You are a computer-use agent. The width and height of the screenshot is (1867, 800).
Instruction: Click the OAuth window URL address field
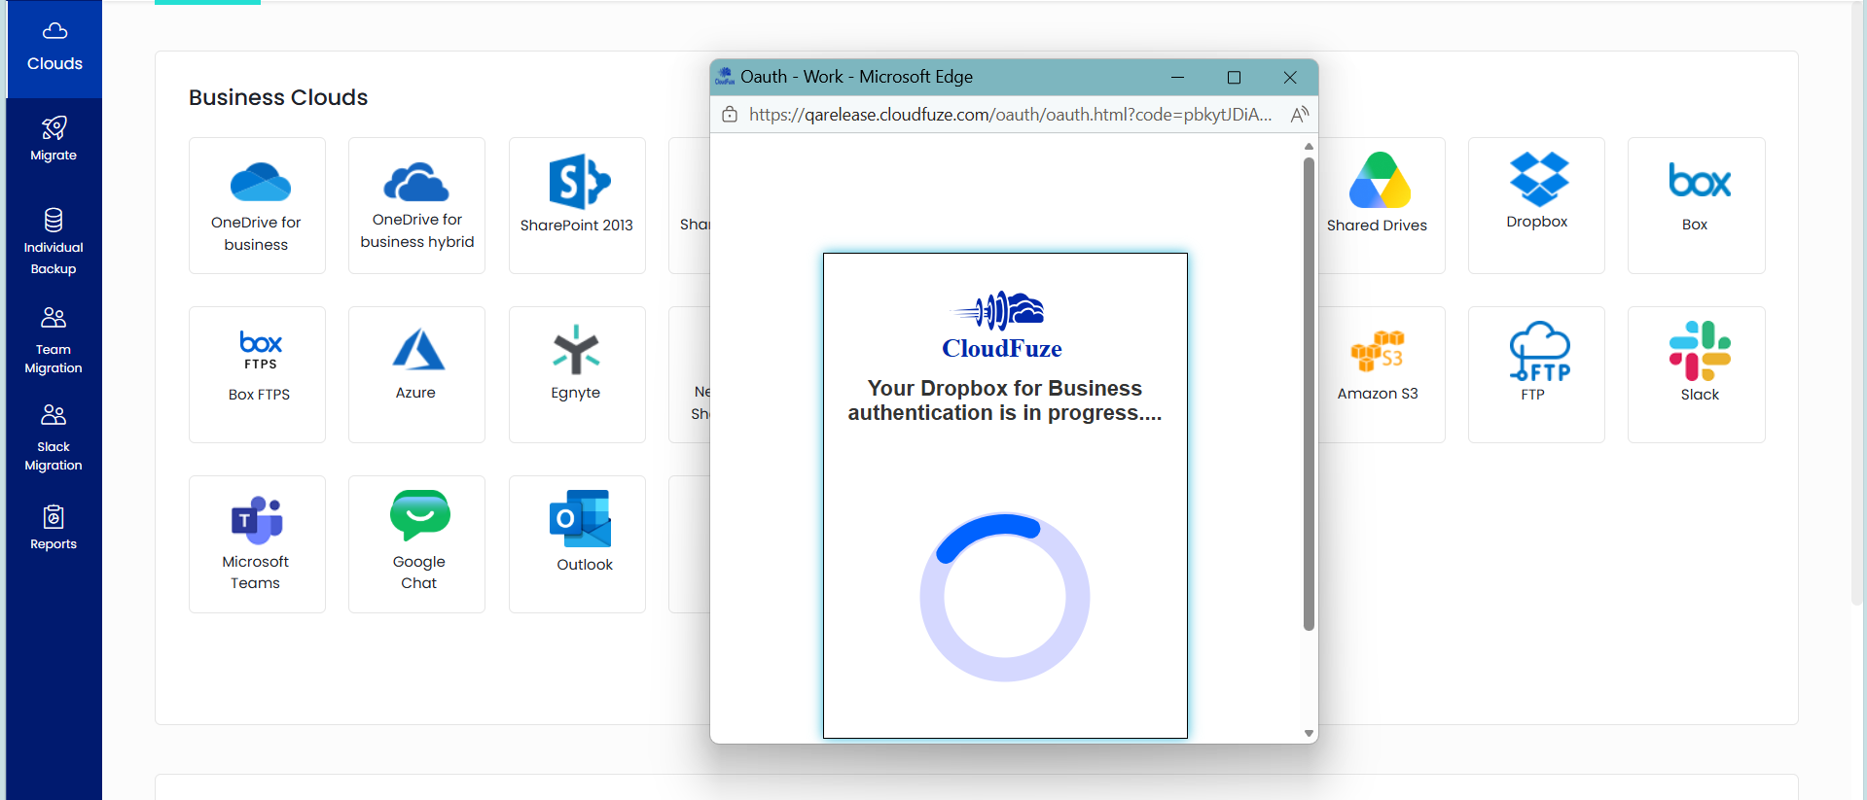[1010, 115]
